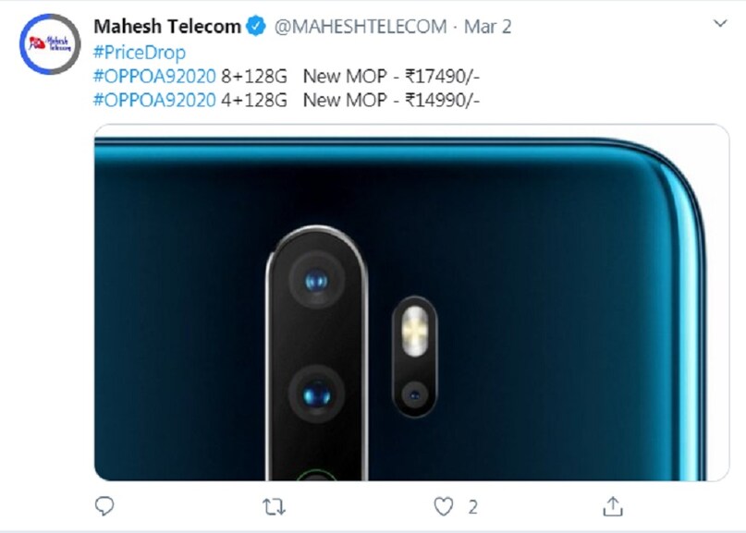The height and width of the screenshot is (533, 746).
Task: Click the #OPPOA92020 hashtag beside 8+128G
Action: click(155, 76)
